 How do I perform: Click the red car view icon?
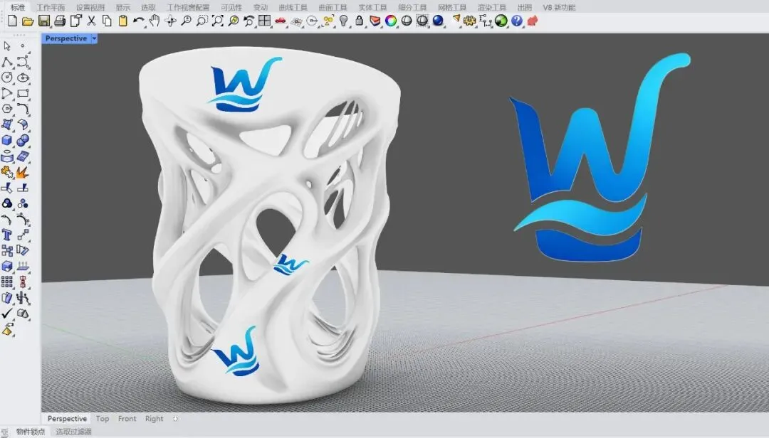tap(281, 21)
